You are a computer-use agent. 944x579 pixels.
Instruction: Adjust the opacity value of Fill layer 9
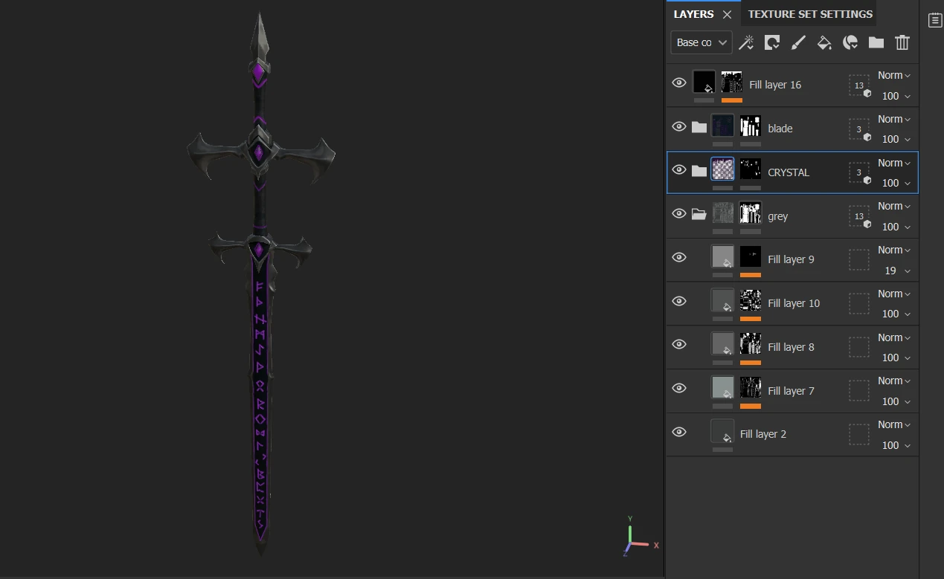[x=890, y=271]
